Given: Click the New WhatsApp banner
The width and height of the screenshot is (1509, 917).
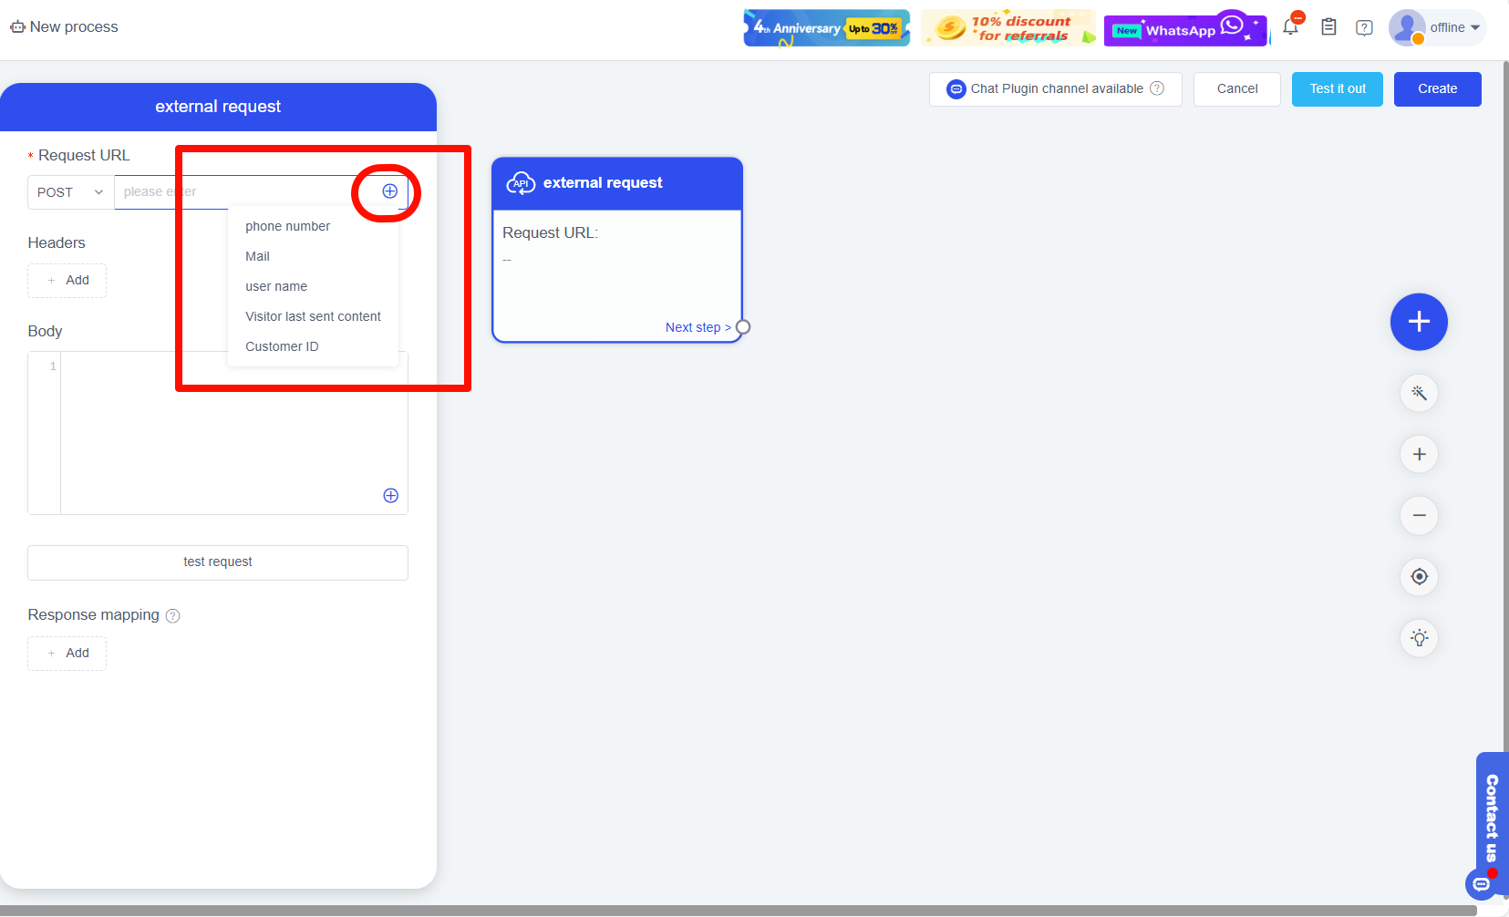Looking at the screenshot, I should click(x=1186, y=28).
